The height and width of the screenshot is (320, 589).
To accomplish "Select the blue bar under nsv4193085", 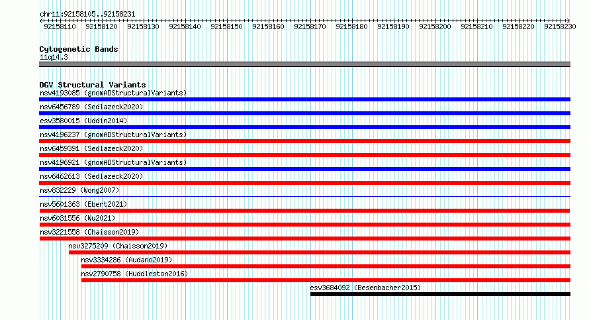I will 304,99.
